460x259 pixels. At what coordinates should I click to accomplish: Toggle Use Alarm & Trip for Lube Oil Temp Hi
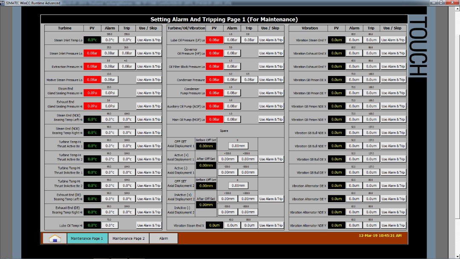tap(149, 225)
